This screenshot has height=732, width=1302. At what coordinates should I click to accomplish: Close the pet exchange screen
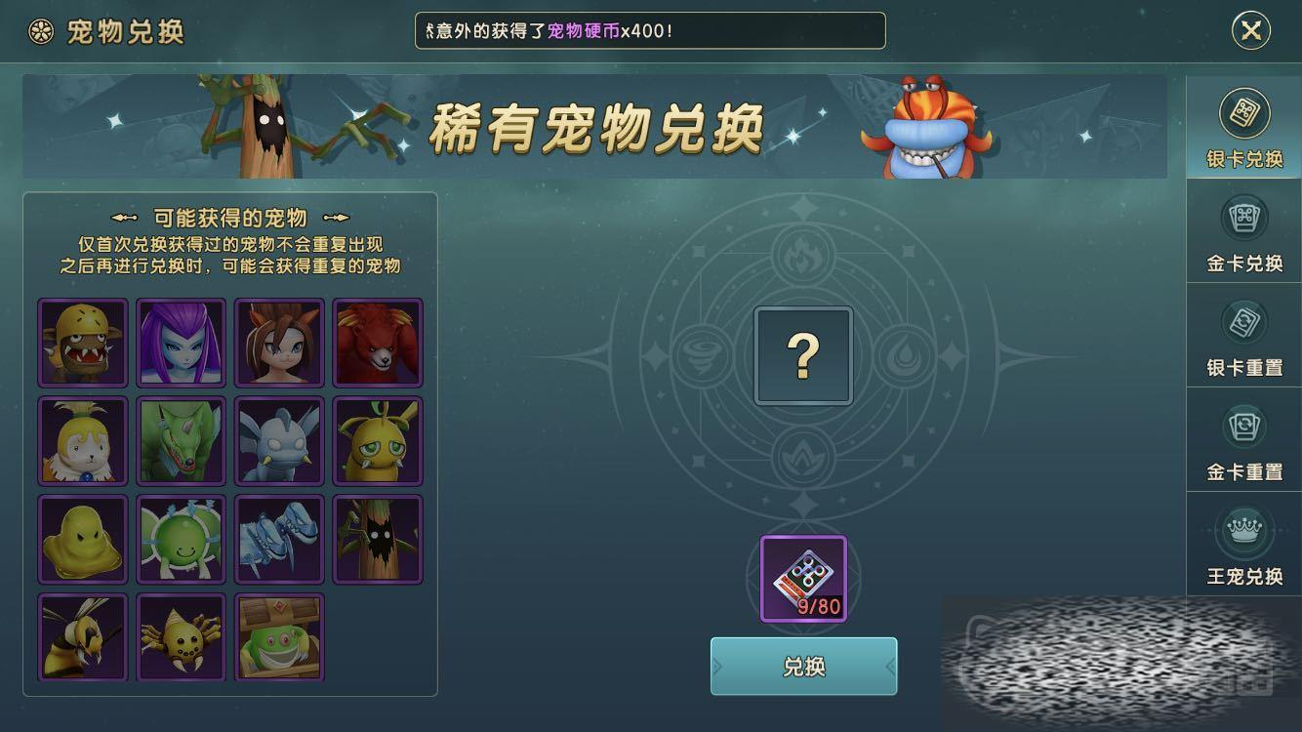1250,30
